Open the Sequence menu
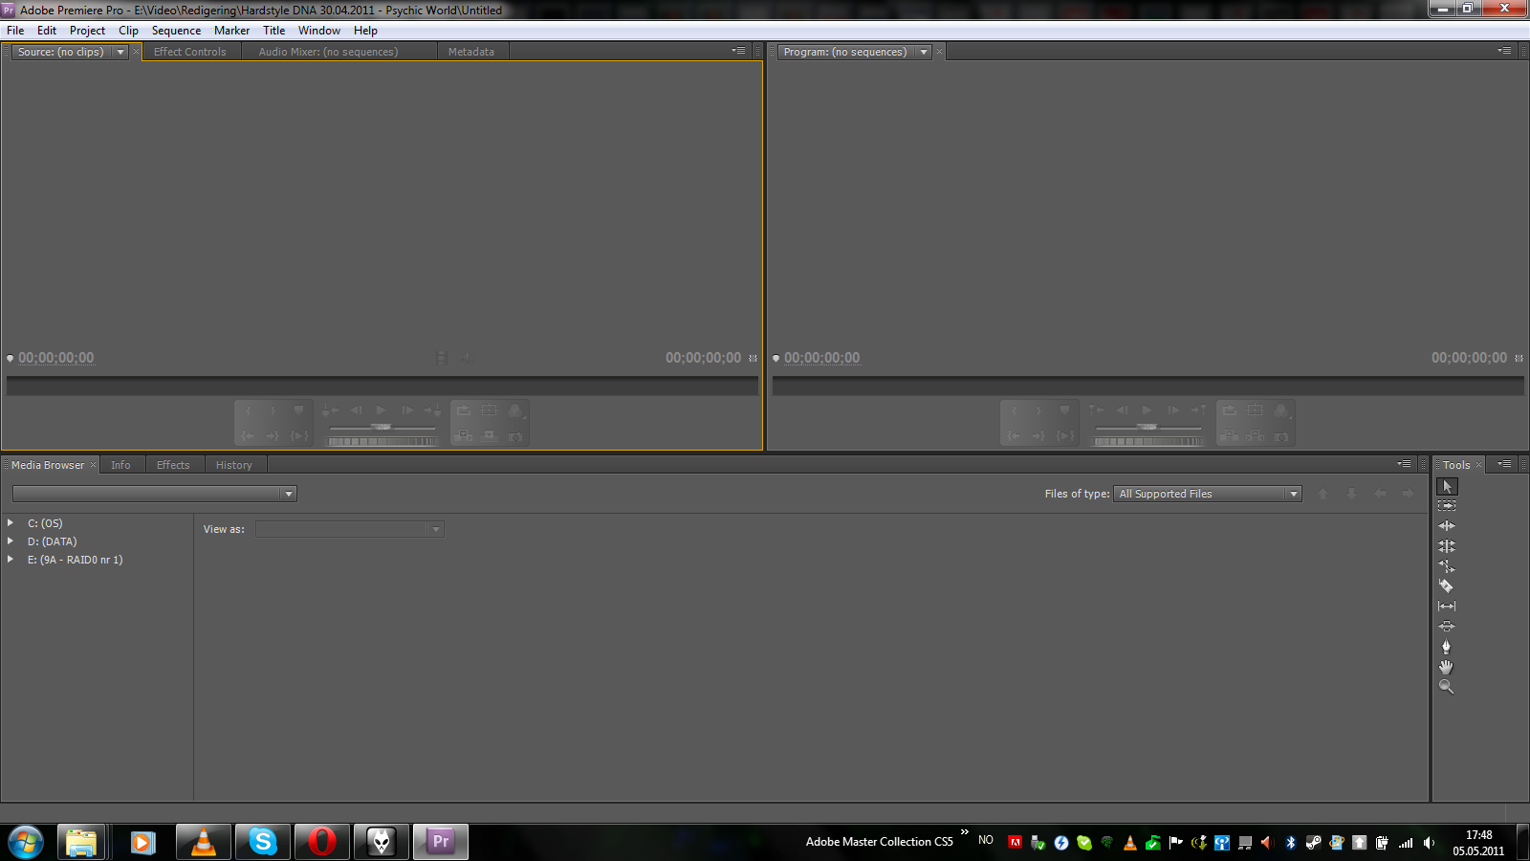The height and width of the screenshot is (861, 1530). point(176,31)
